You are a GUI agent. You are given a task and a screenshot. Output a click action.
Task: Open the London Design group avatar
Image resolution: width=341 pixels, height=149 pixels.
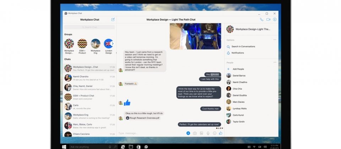tap(108, 43)
